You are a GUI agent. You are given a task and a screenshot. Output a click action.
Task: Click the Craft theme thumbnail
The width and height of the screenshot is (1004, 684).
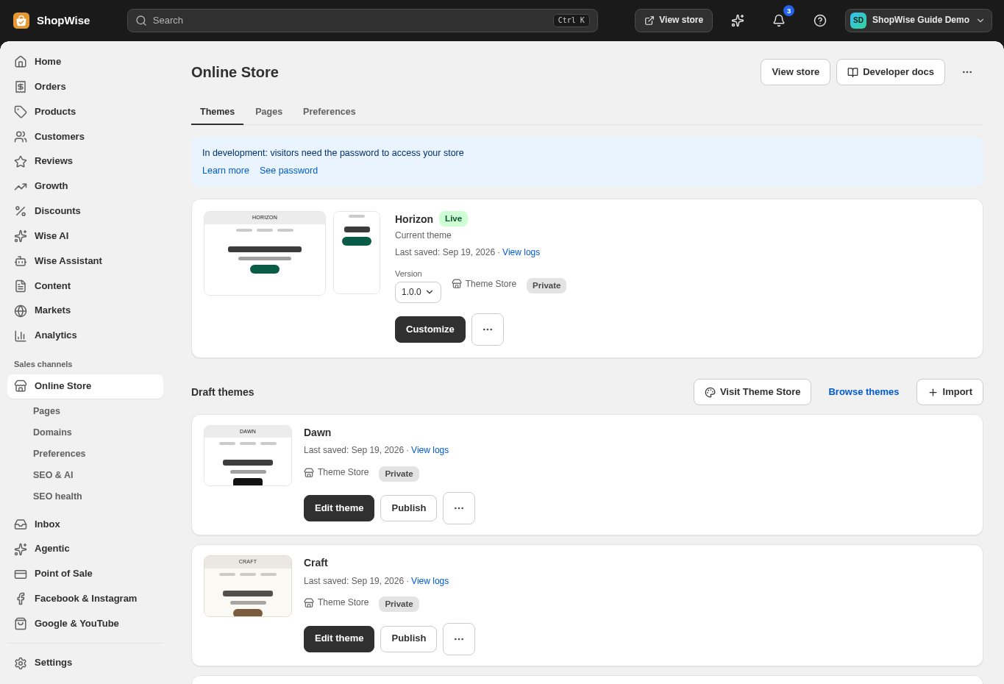point(248,586)
